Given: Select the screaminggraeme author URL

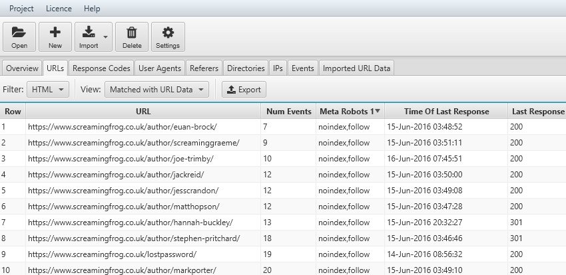Looking at the screenshot, I should click(134, 143).
